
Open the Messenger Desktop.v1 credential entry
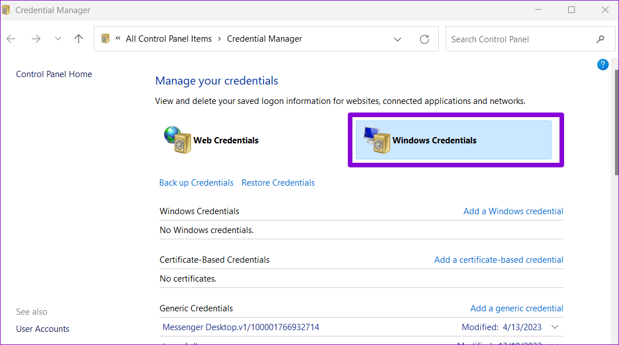[x=241, y=327]
